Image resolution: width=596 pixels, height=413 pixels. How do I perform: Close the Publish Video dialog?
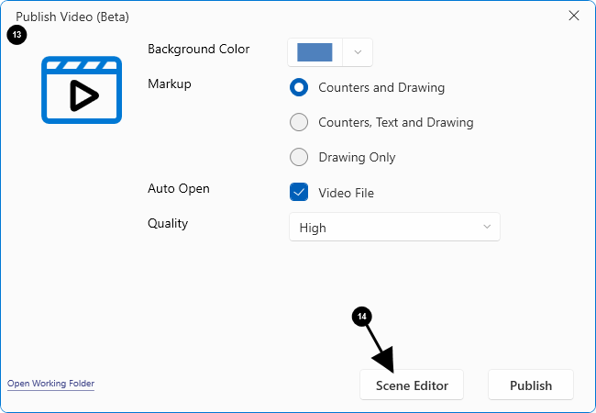click(574, 16)
